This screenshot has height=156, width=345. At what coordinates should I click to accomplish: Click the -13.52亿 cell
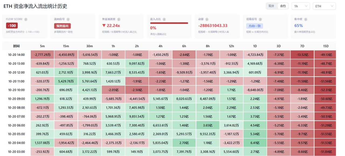point(302,55)
